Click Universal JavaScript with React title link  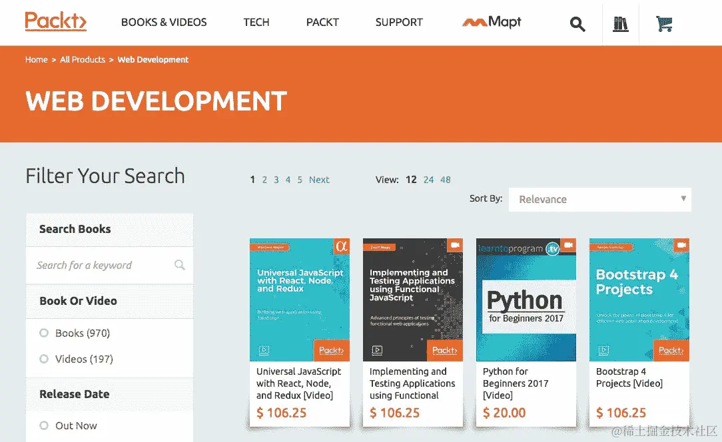pyautogui.click(x=298, y=383)
